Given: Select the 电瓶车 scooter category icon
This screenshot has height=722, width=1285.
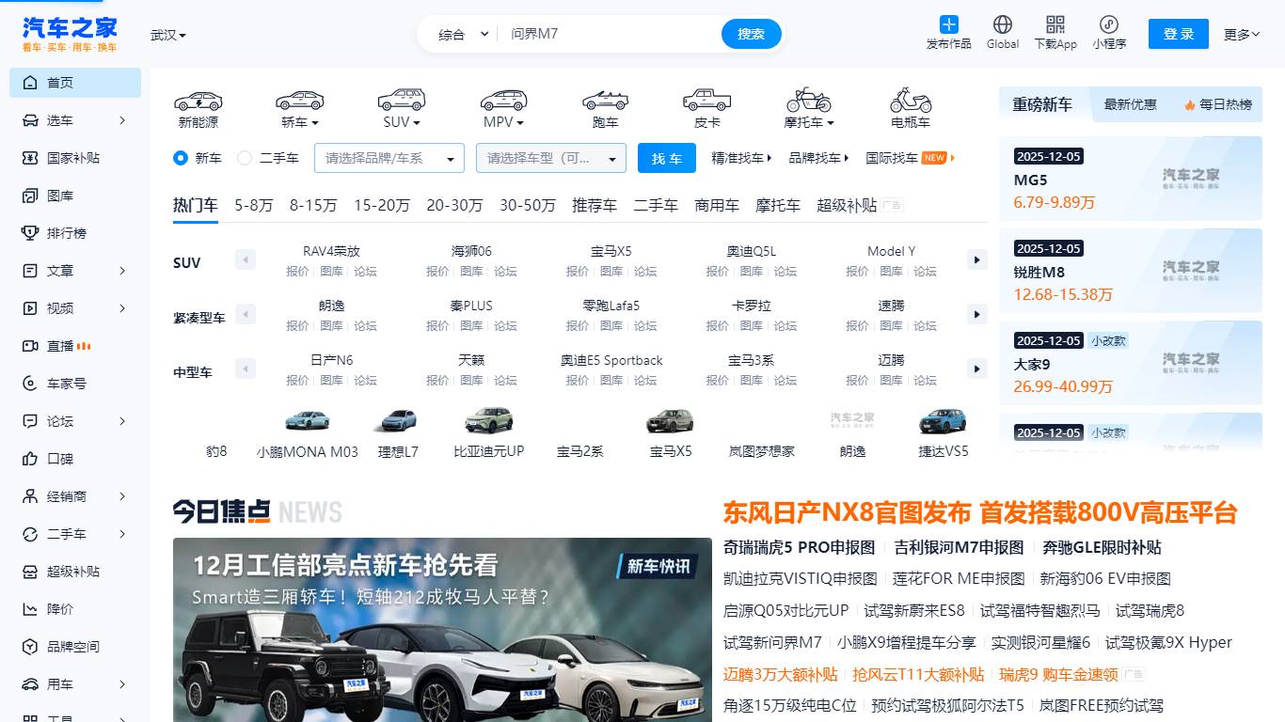Looking at the screenshot, I should pos(908,106).
